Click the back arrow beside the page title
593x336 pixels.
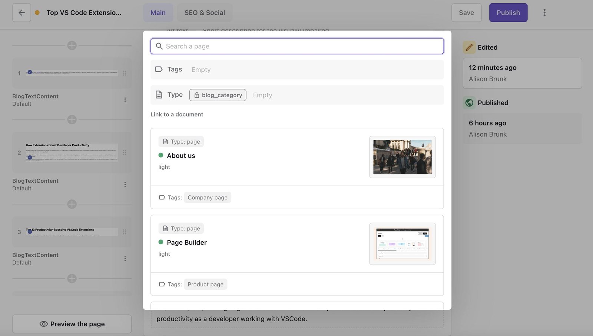21,12
